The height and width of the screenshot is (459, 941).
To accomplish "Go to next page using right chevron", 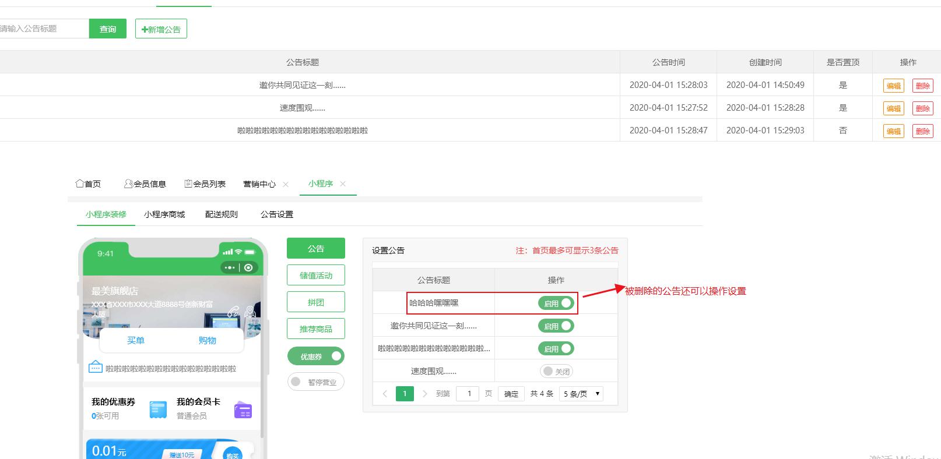I will coord(425,394).
